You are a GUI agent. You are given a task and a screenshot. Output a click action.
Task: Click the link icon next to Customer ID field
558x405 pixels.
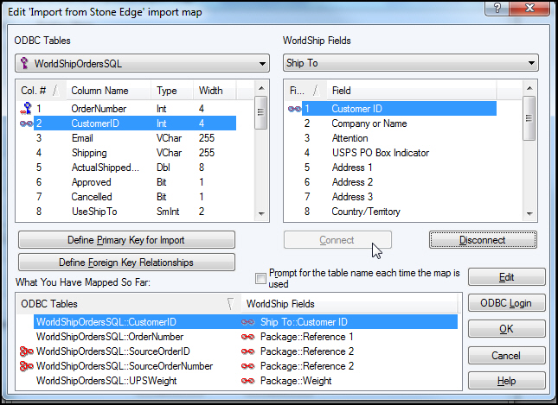(294, 109)
